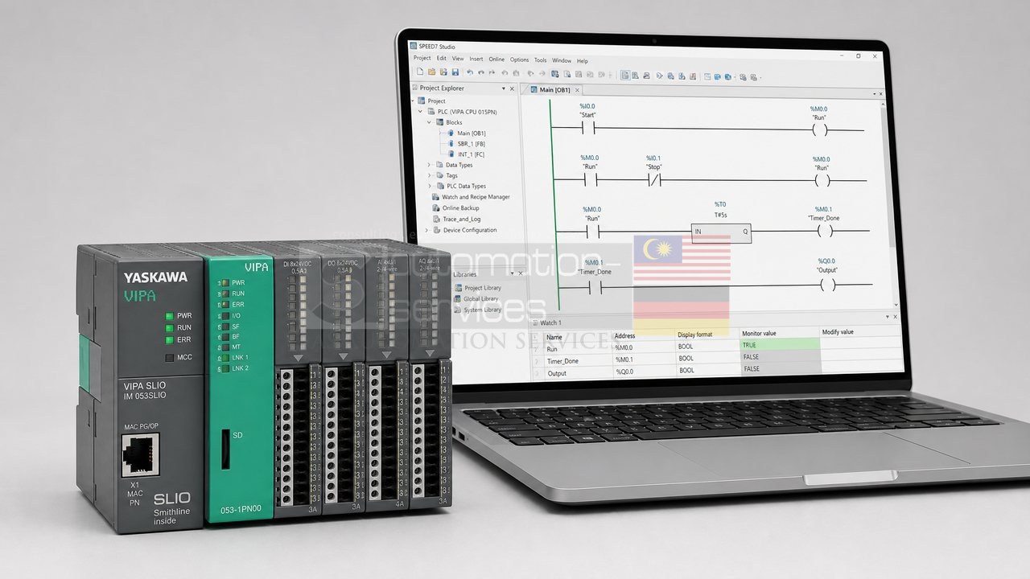Close the Project Explorer panel
The width and height of the screenshot is (1030, 579).
[x=512, y=88]
